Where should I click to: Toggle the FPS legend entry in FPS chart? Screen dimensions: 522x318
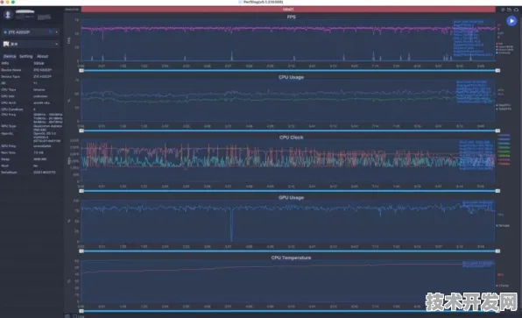pyautogui.click(x=500, y=44)
